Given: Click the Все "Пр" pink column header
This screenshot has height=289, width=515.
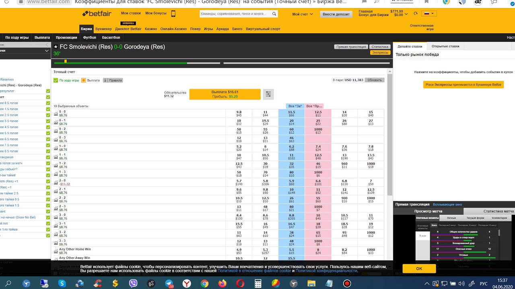Looking at the screenshot, I should (x=314, y=106).
